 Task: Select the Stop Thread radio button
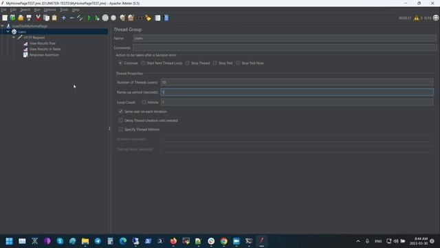tap(188, 63)
